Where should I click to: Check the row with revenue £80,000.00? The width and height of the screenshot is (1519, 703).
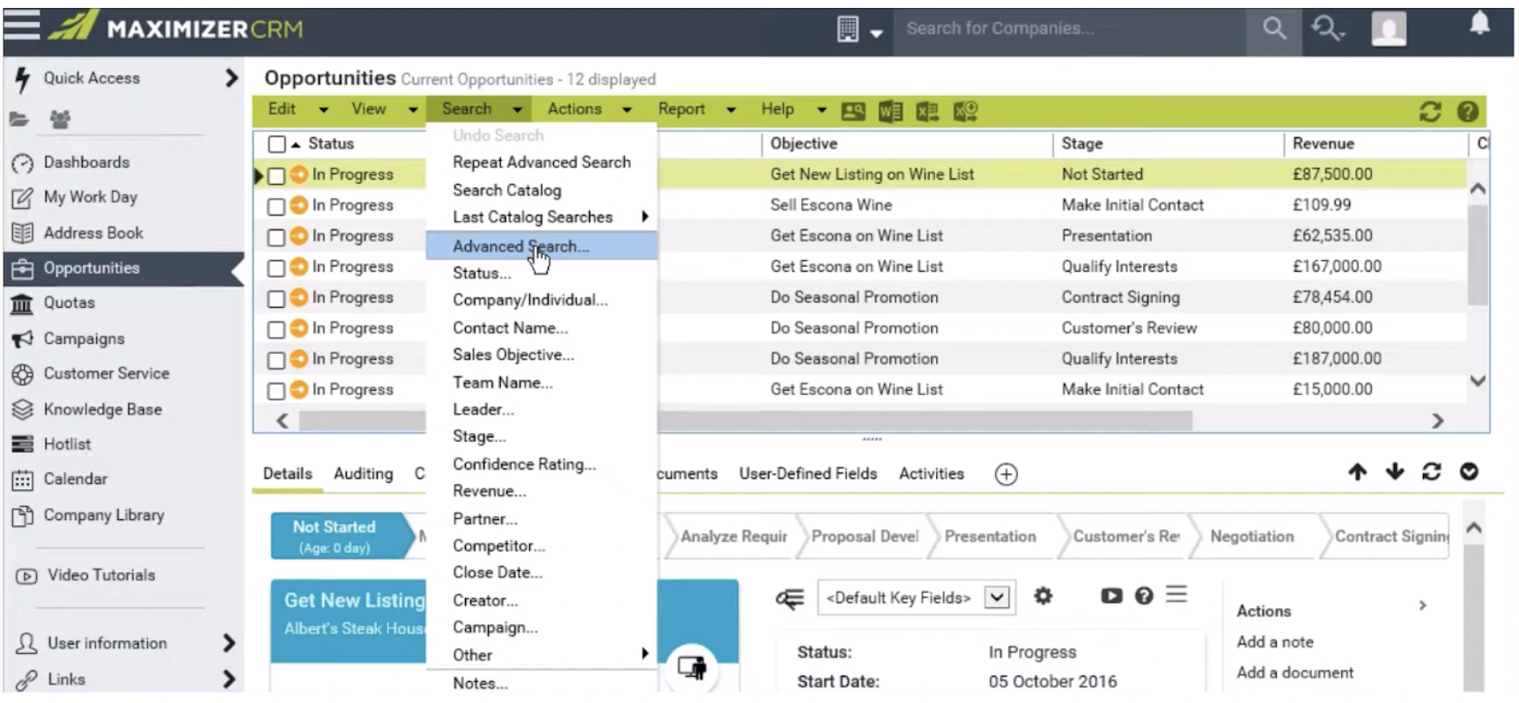(277, 330)
